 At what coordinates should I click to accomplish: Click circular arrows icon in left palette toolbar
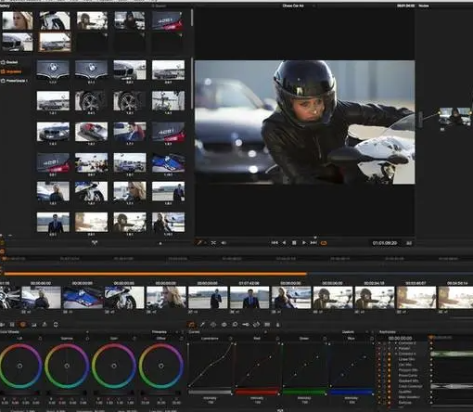click(56, 325)
